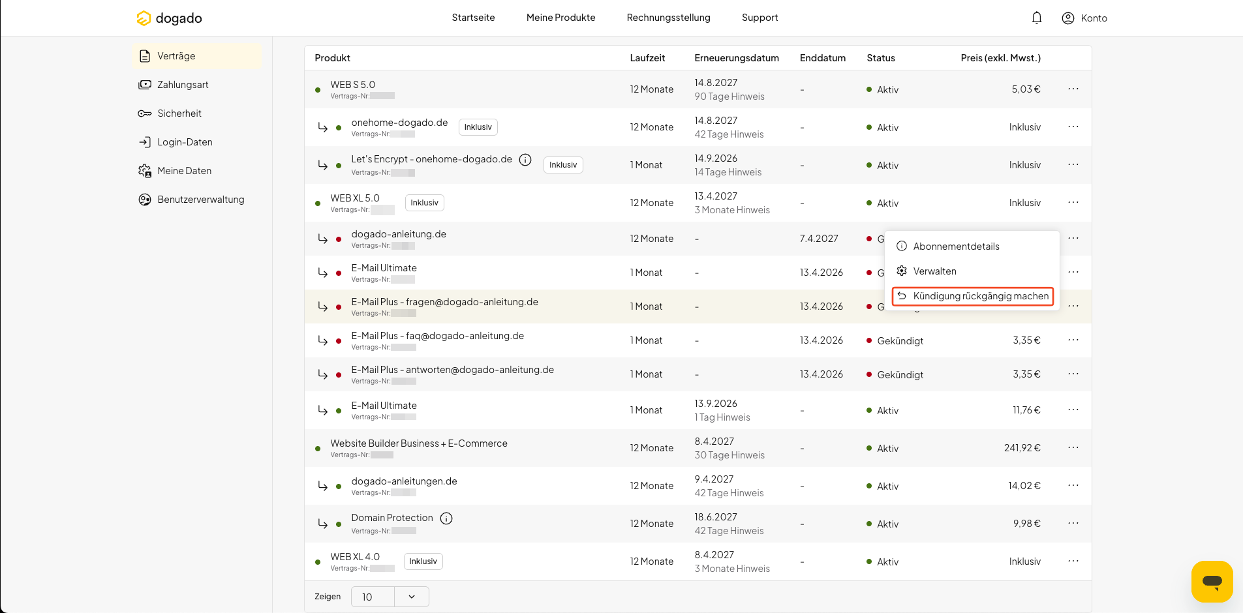Open actions menu for the 11,76 € row
This screenshot has height=613, width=1243.
pyautogui.click(x=1073, y=410)
